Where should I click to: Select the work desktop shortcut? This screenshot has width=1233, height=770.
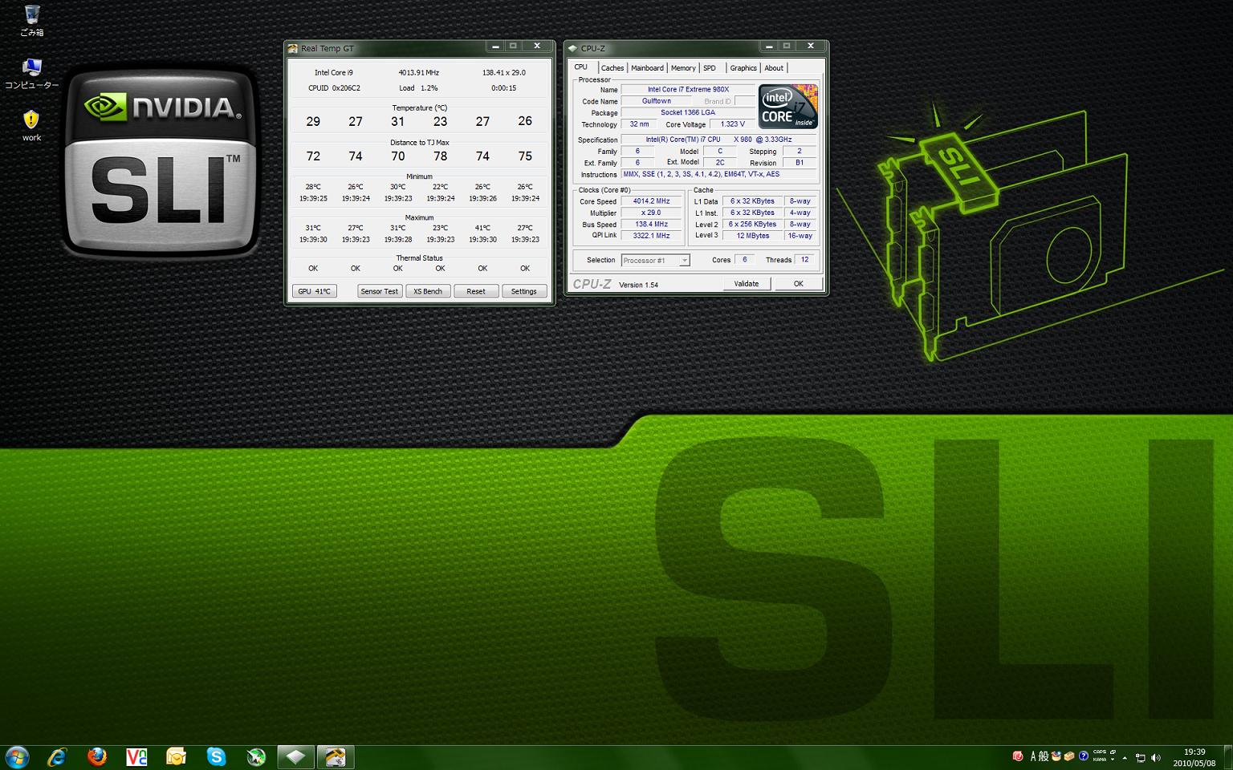31,126
